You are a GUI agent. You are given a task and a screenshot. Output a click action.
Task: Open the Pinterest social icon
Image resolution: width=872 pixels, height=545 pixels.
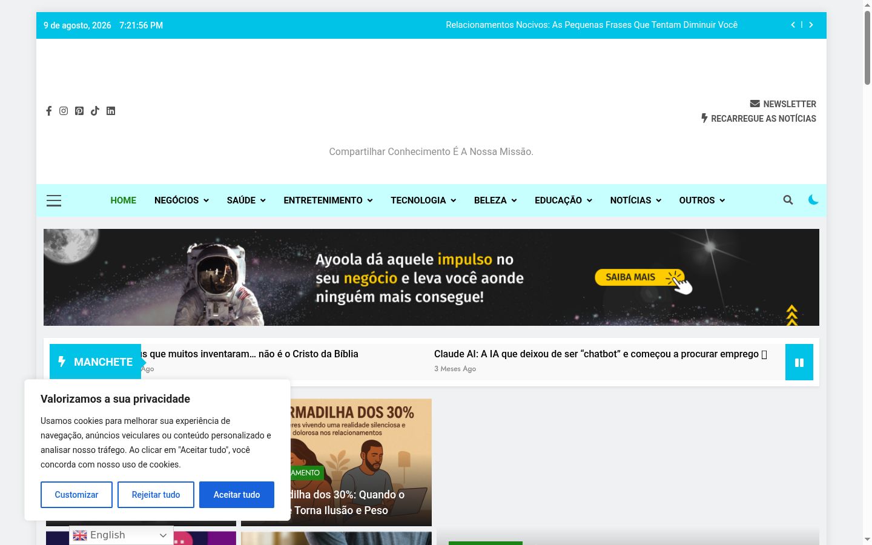(79, 111)
